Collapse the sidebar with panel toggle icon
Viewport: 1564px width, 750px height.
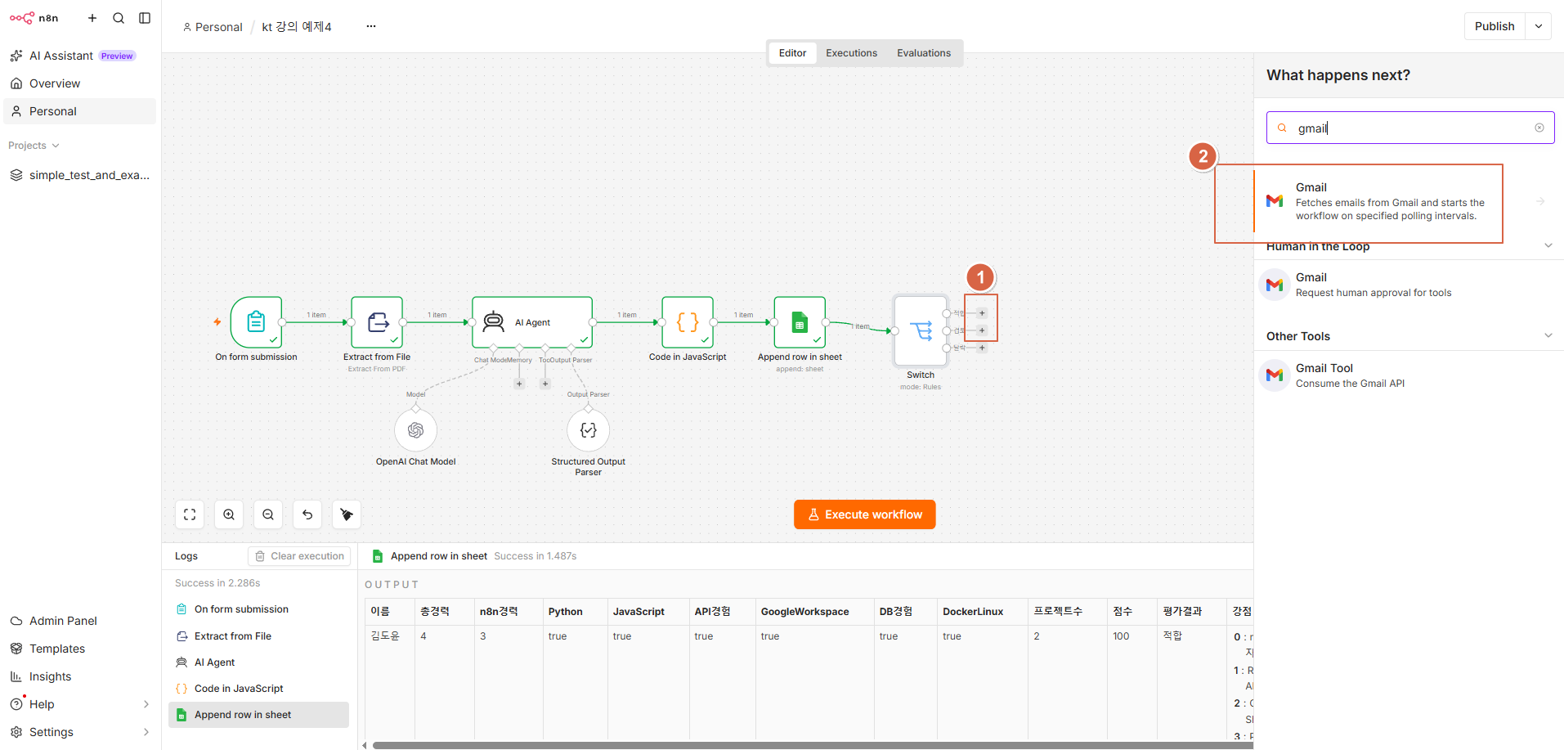(145, 18)
